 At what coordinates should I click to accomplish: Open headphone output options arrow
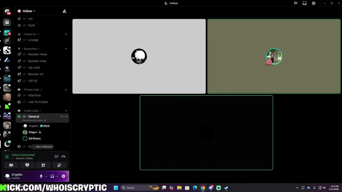point(57,176)
